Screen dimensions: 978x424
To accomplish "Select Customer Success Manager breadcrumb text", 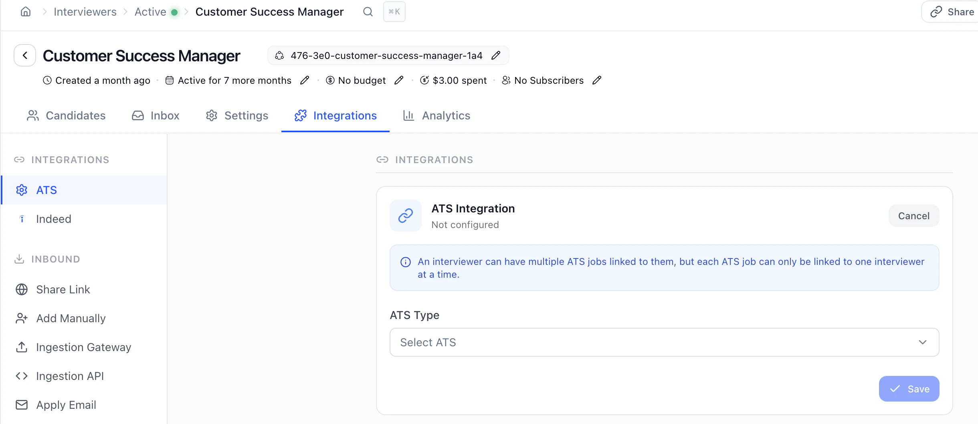I will coord(269,12).
